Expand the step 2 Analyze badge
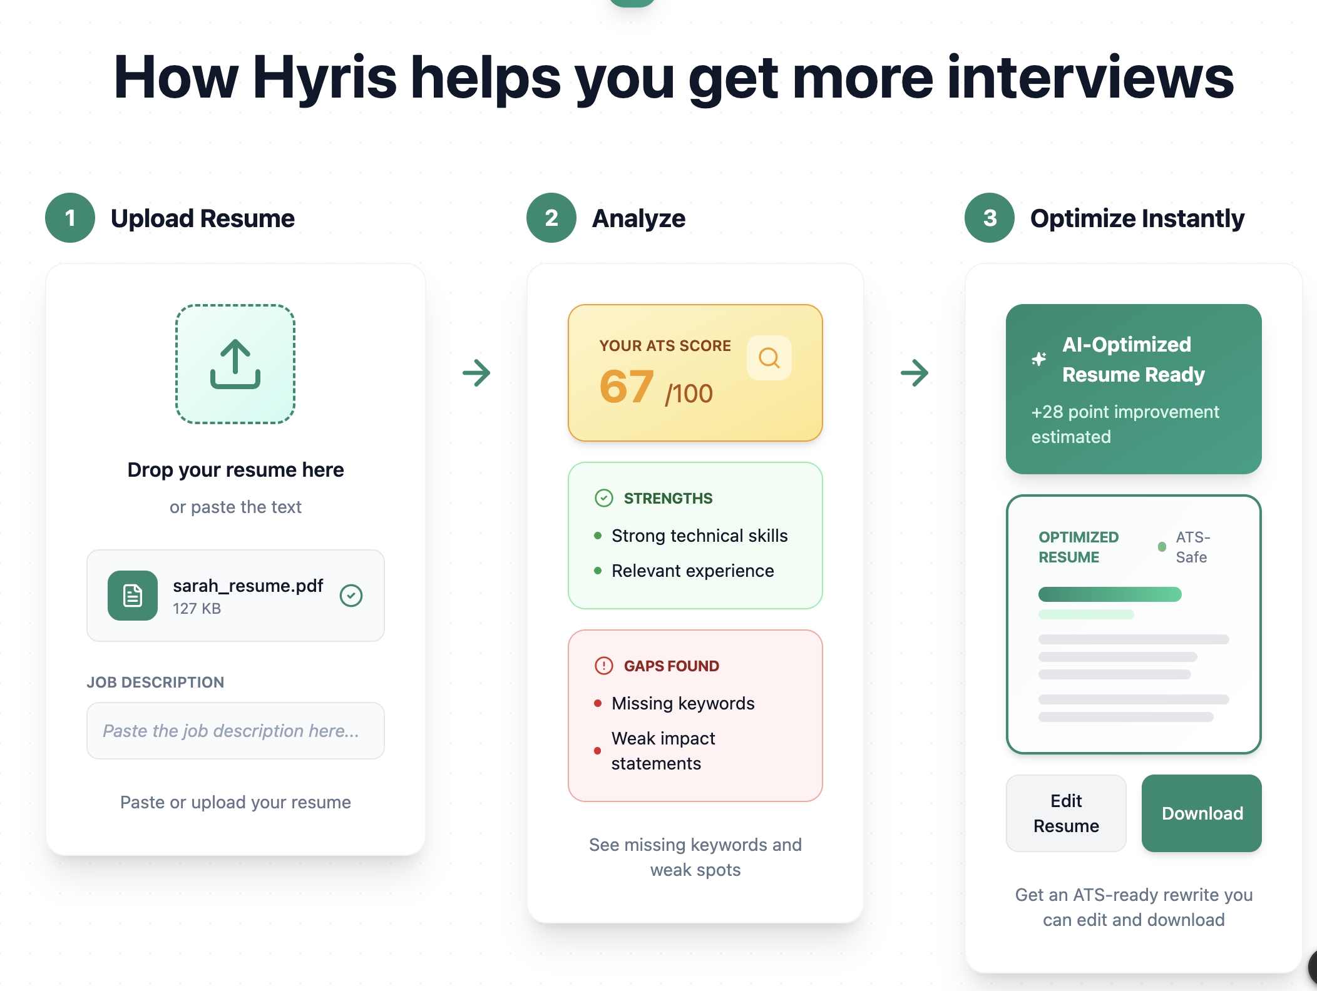 551,218
